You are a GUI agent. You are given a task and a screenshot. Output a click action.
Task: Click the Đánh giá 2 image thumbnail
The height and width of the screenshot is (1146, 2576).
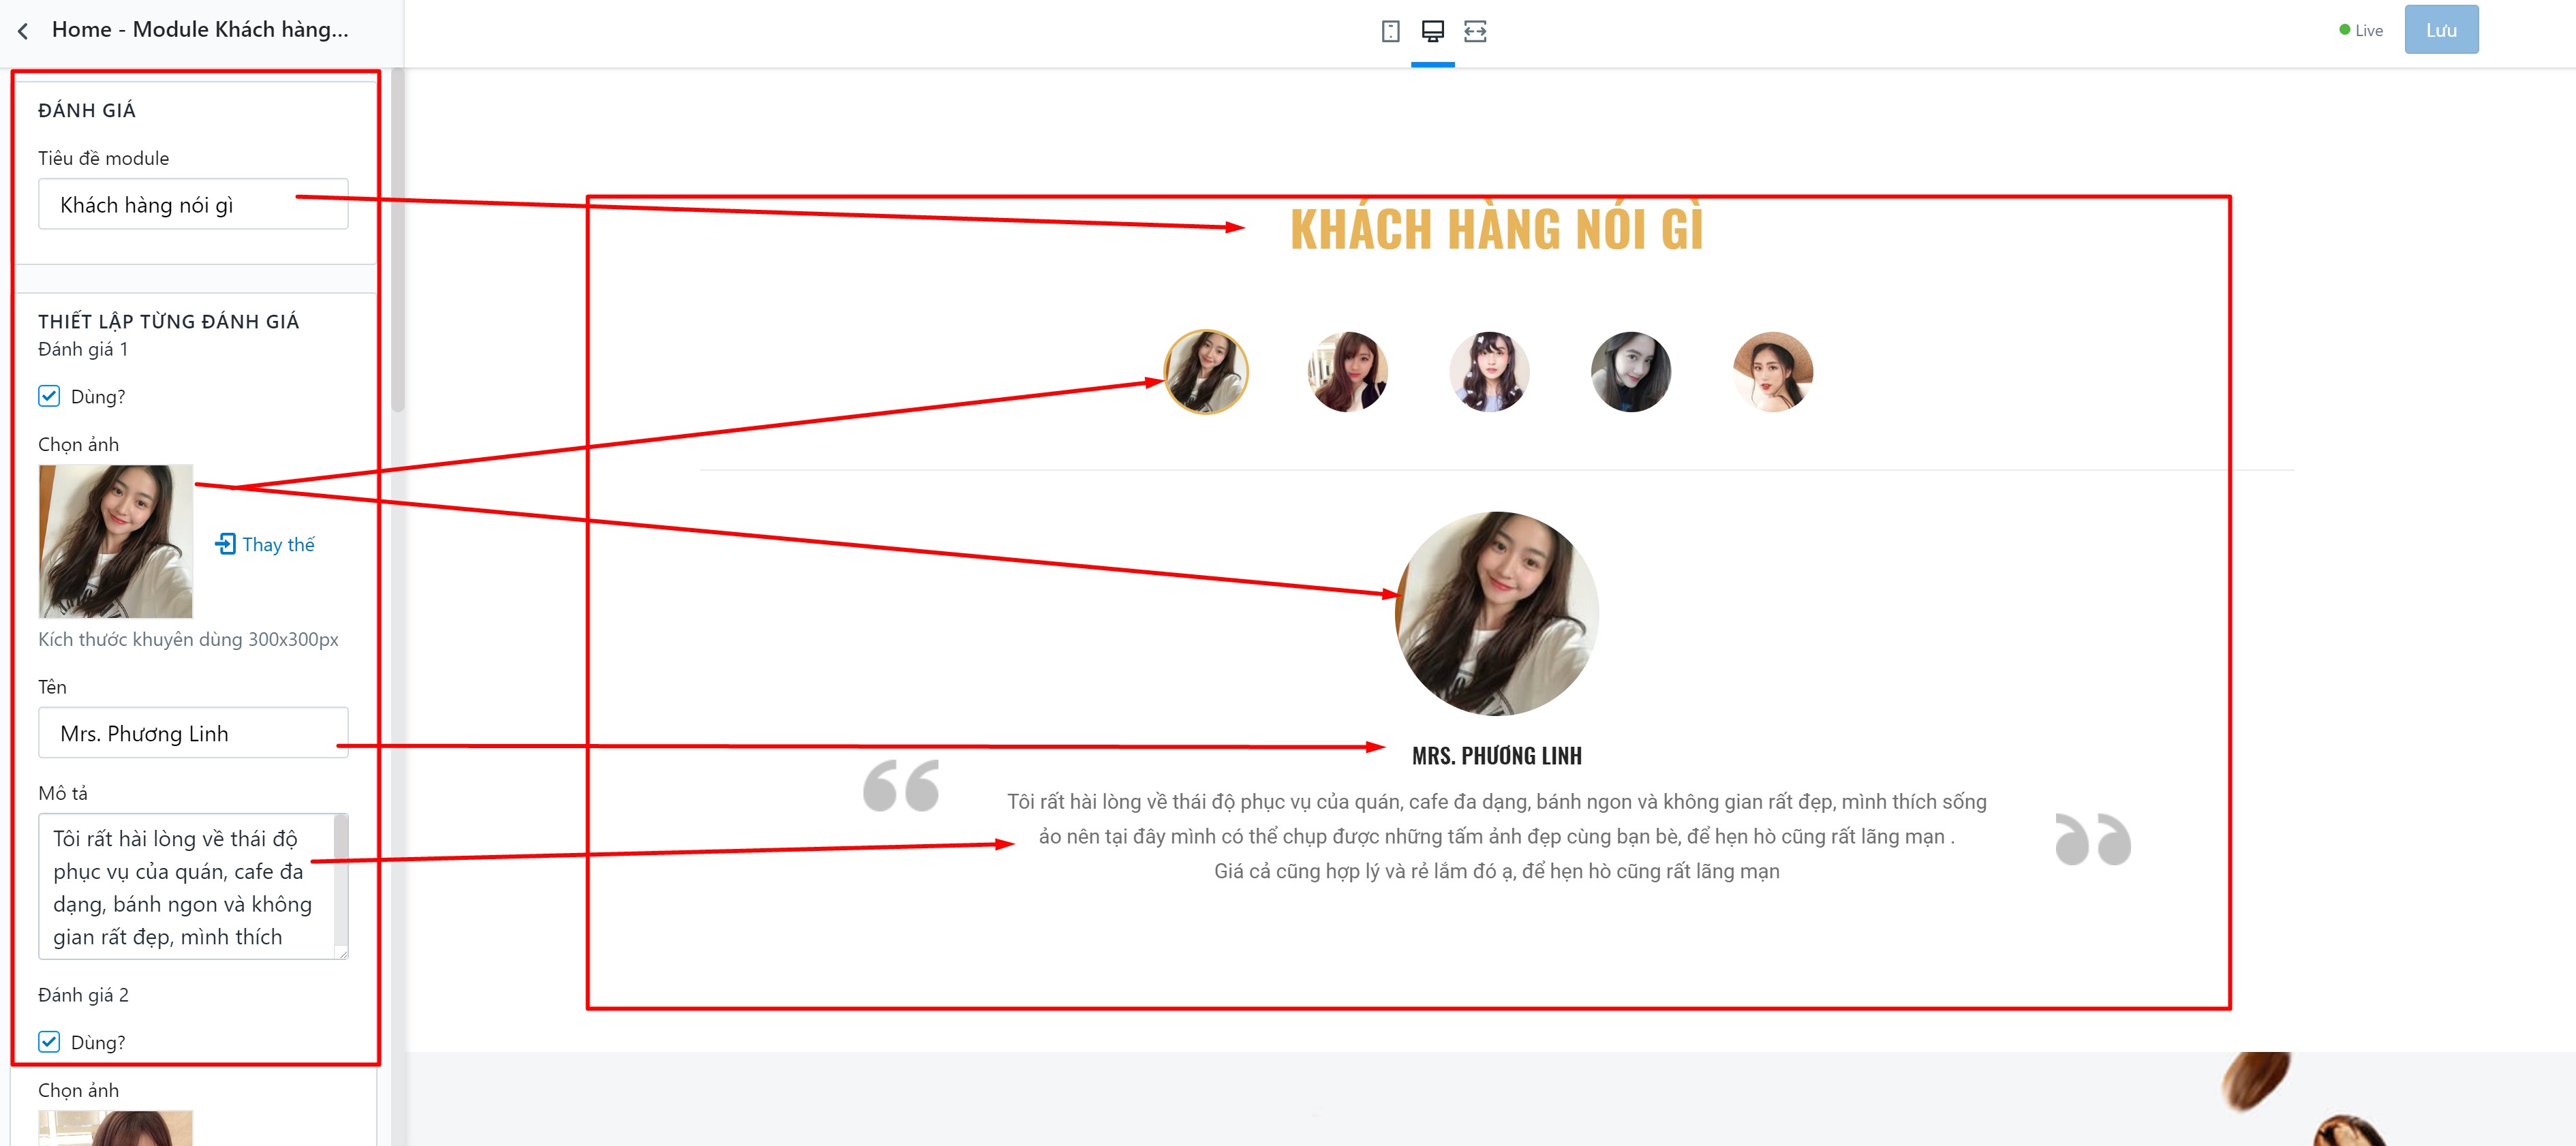coord(115,1128)
